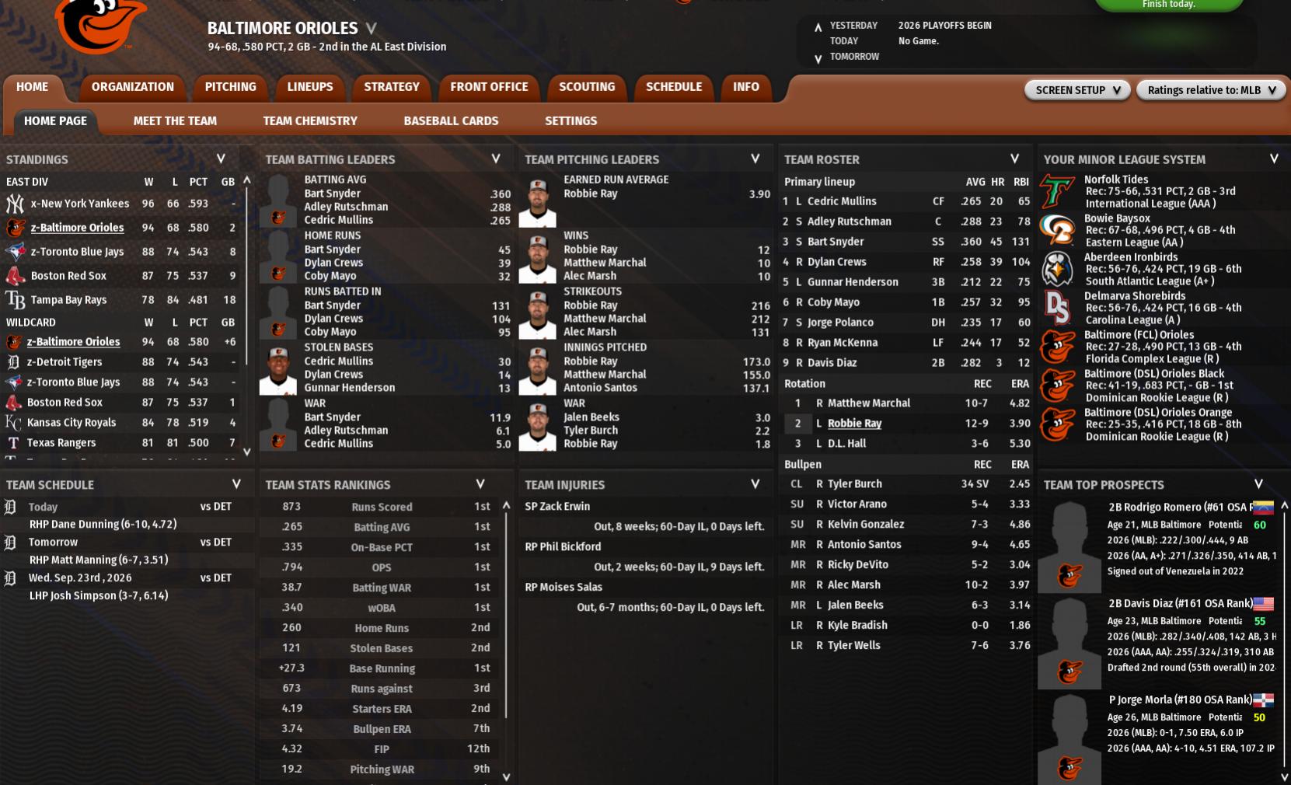Open the Meet The Team subtab

pyautogui.click(x=175, y=121)
